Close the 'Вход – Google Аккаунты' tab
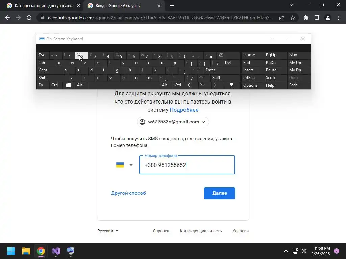 point(159,6)
